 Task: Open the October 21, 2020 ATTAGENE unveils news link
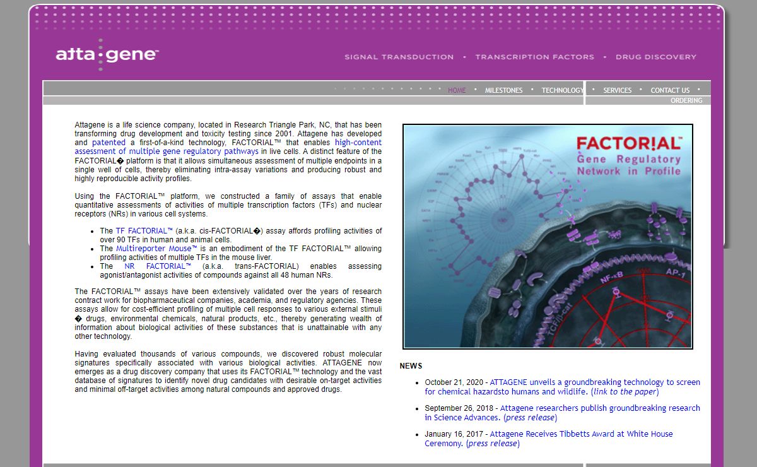coord(563,387)
